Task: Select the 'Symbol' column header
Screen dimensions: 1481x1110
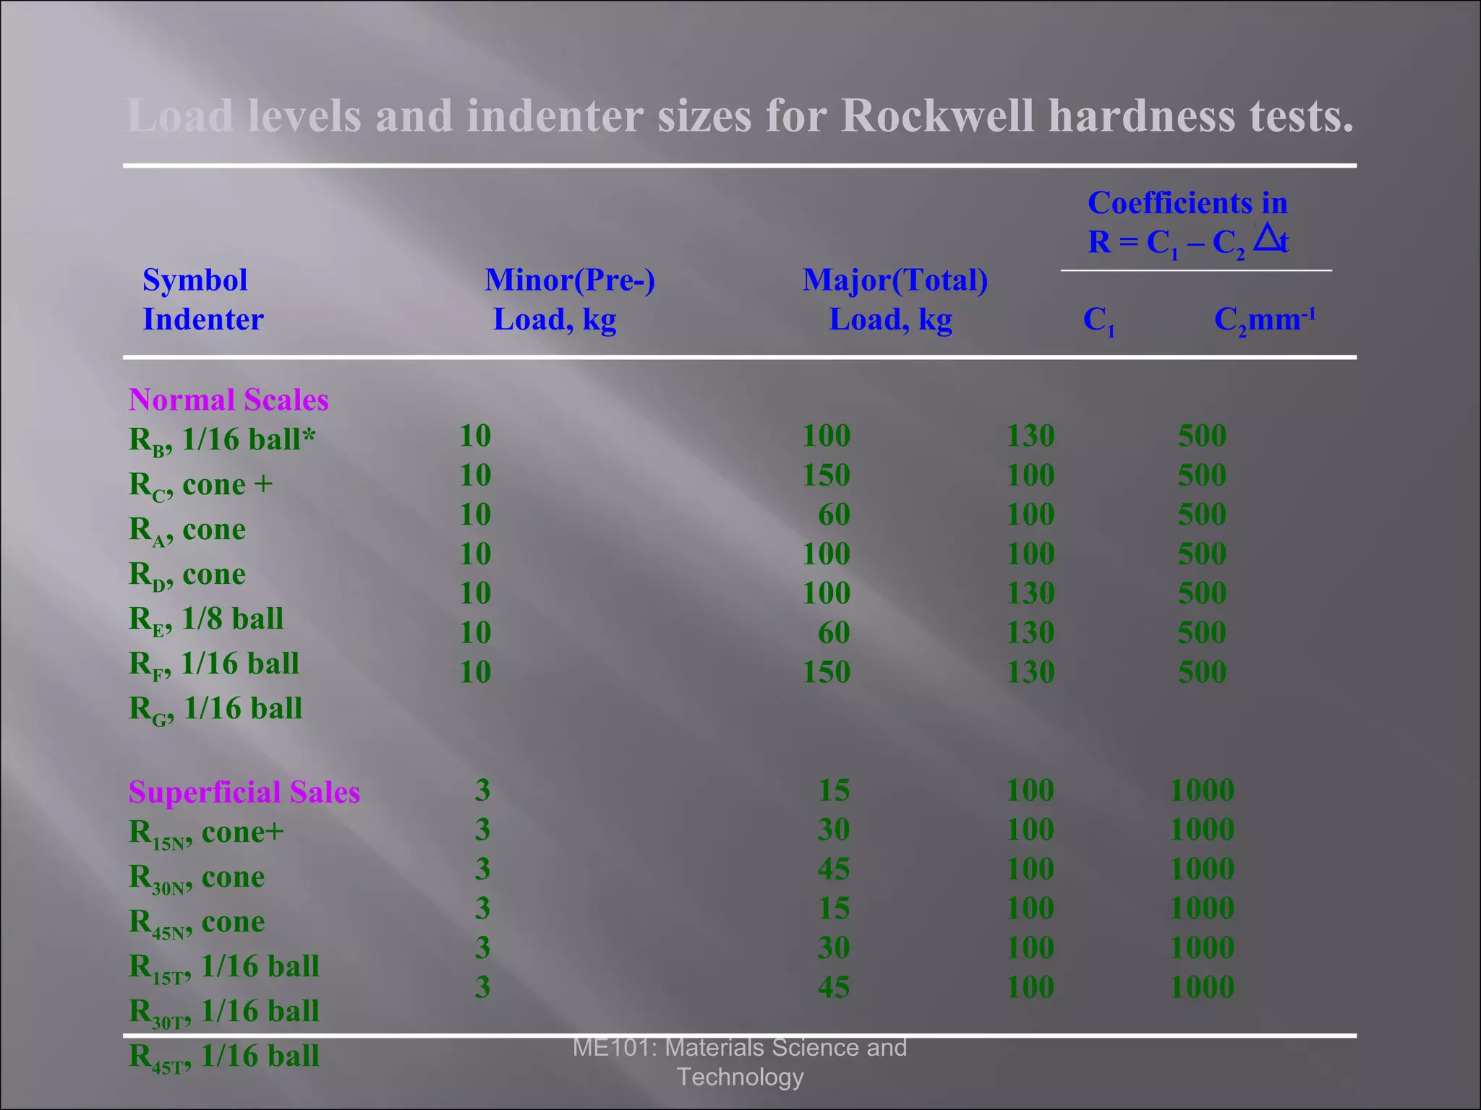Action: coord(195,280)
